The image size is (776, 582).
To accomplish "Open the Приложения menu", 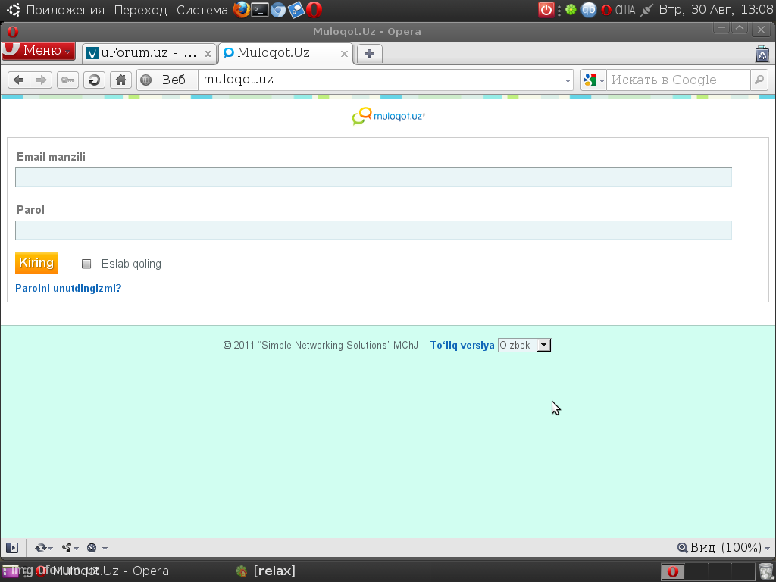I will tap(65, 10).
